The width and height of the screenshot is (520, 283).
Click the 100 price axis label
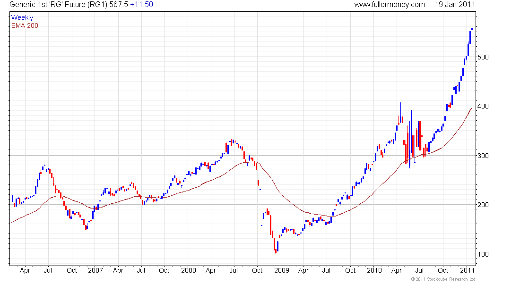pos(483,254)
